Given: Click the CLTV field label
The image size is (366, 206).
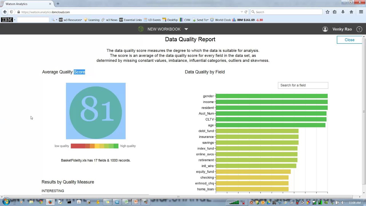Looking at the screenshot, I should [x=210, y=119].
